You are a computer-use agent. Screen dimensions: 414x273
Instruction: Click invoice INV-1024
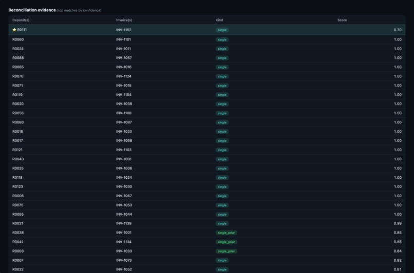124,177
